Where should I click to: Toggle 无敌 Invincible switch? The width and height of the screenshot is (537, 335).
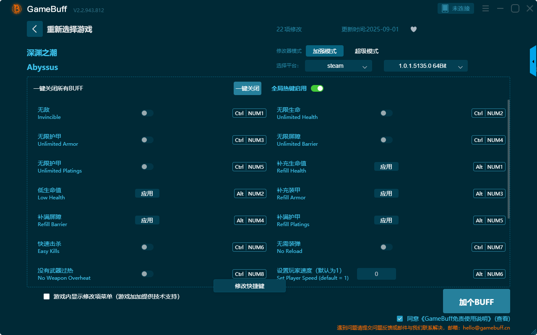coord(147,113)
